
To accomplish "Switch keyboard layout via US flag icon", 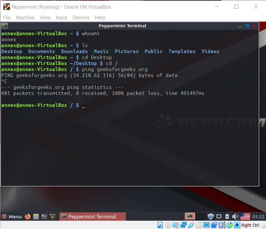I will 245,217.
